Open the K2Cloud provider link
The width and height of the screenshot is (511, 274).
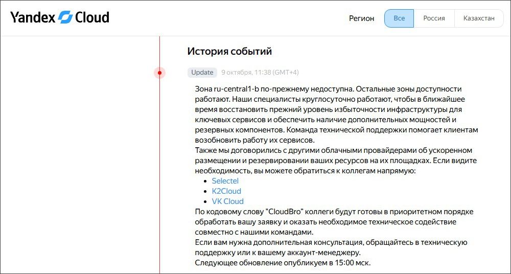(x=226, y=191)
